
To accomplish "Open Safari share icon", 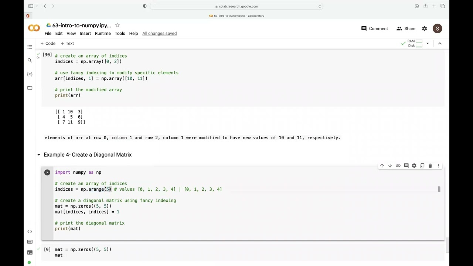I will [425, 6].
